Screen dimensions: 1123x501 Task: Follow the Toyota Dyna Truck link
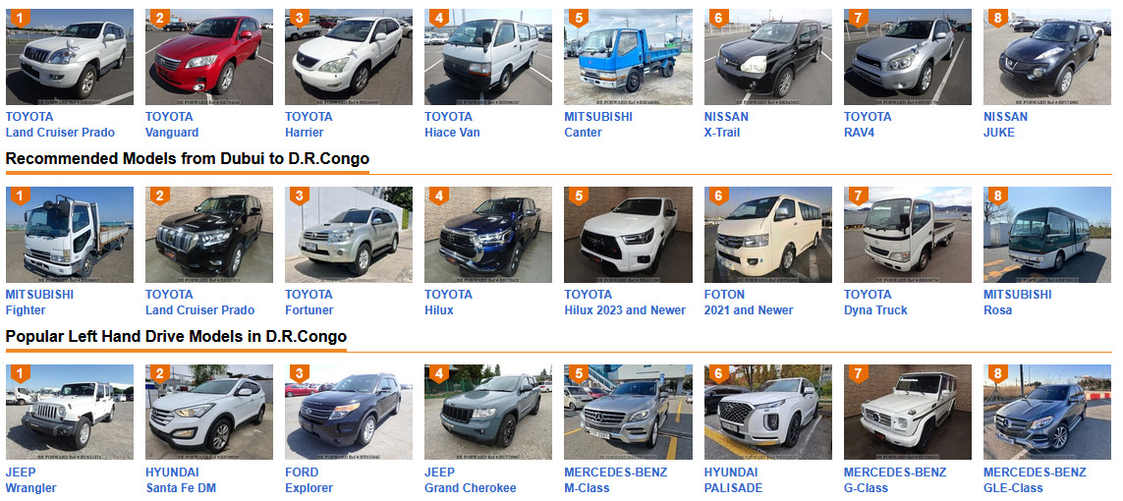(875, 302)
